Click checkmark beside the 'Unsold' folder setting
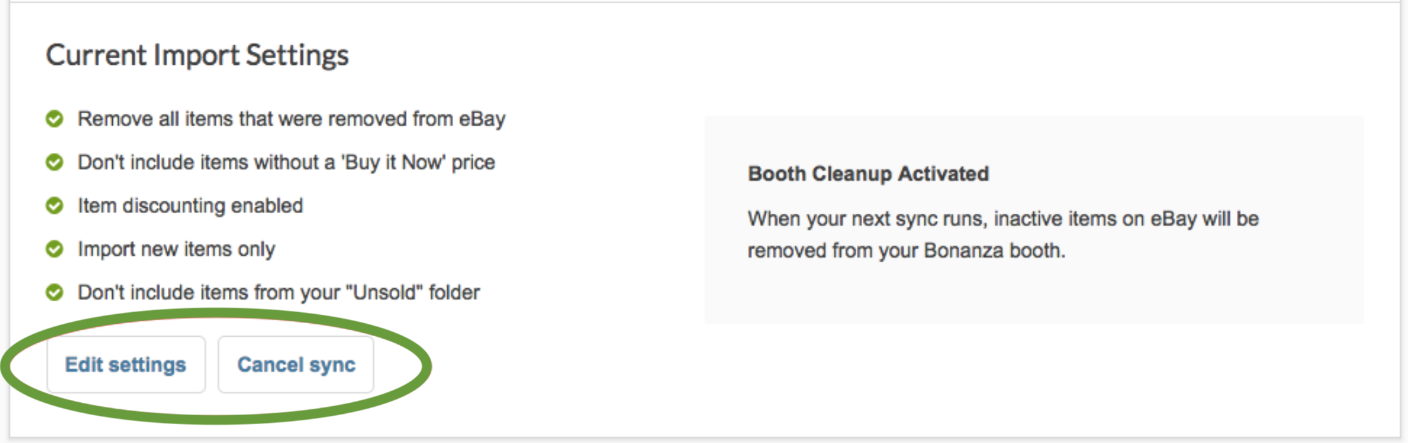 54,293
